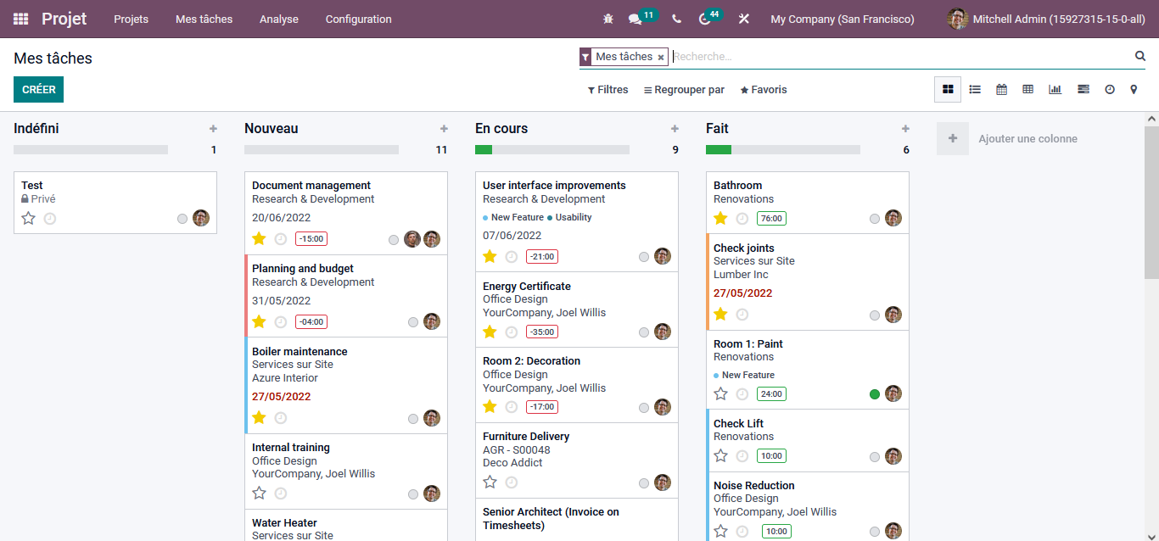Click CRÉER button
The width and height of the screenshot is (1159, 541).
(x=38, y=90)
